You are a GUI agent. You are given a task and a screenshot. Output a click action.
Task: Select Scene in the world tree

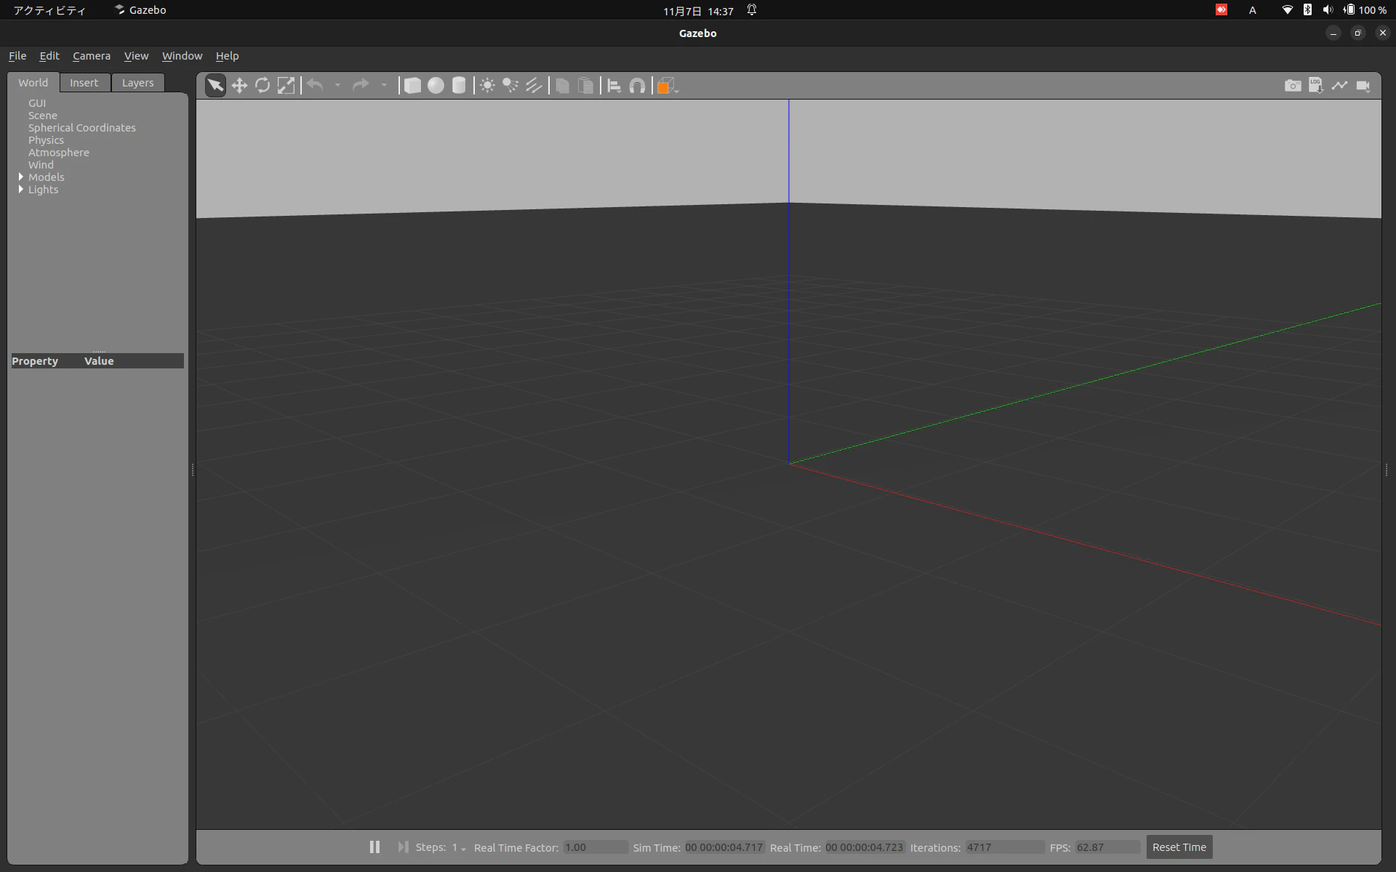(x=43, y=116)
